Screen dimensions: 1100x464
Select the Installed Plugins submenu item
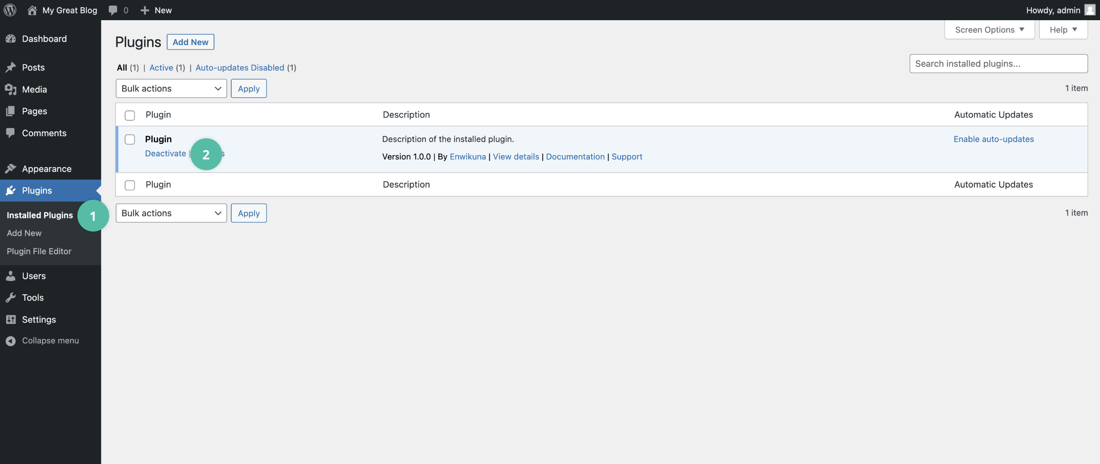(40, 215)
